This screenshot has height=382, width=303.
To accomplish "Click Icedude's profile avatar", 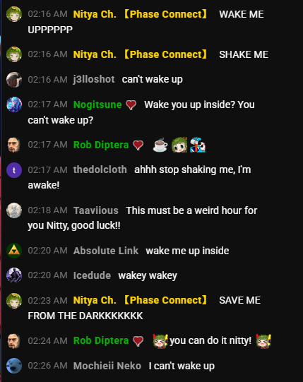I will [14, 275].
